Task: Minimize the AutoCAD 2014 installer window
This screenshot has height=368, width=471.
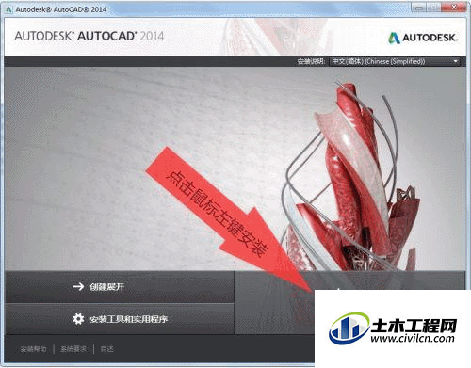Action: pos(419,8)
